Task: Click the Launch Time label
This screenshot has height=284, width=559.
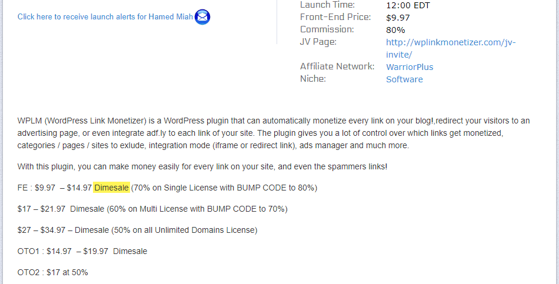Action: [327, 5]
